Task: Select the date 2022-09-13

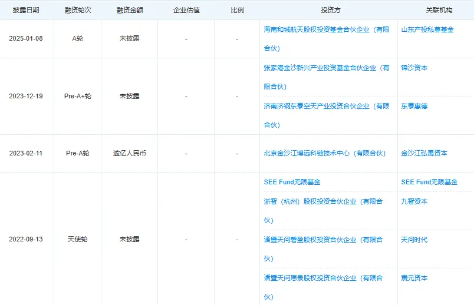Action: click(26, 239)
